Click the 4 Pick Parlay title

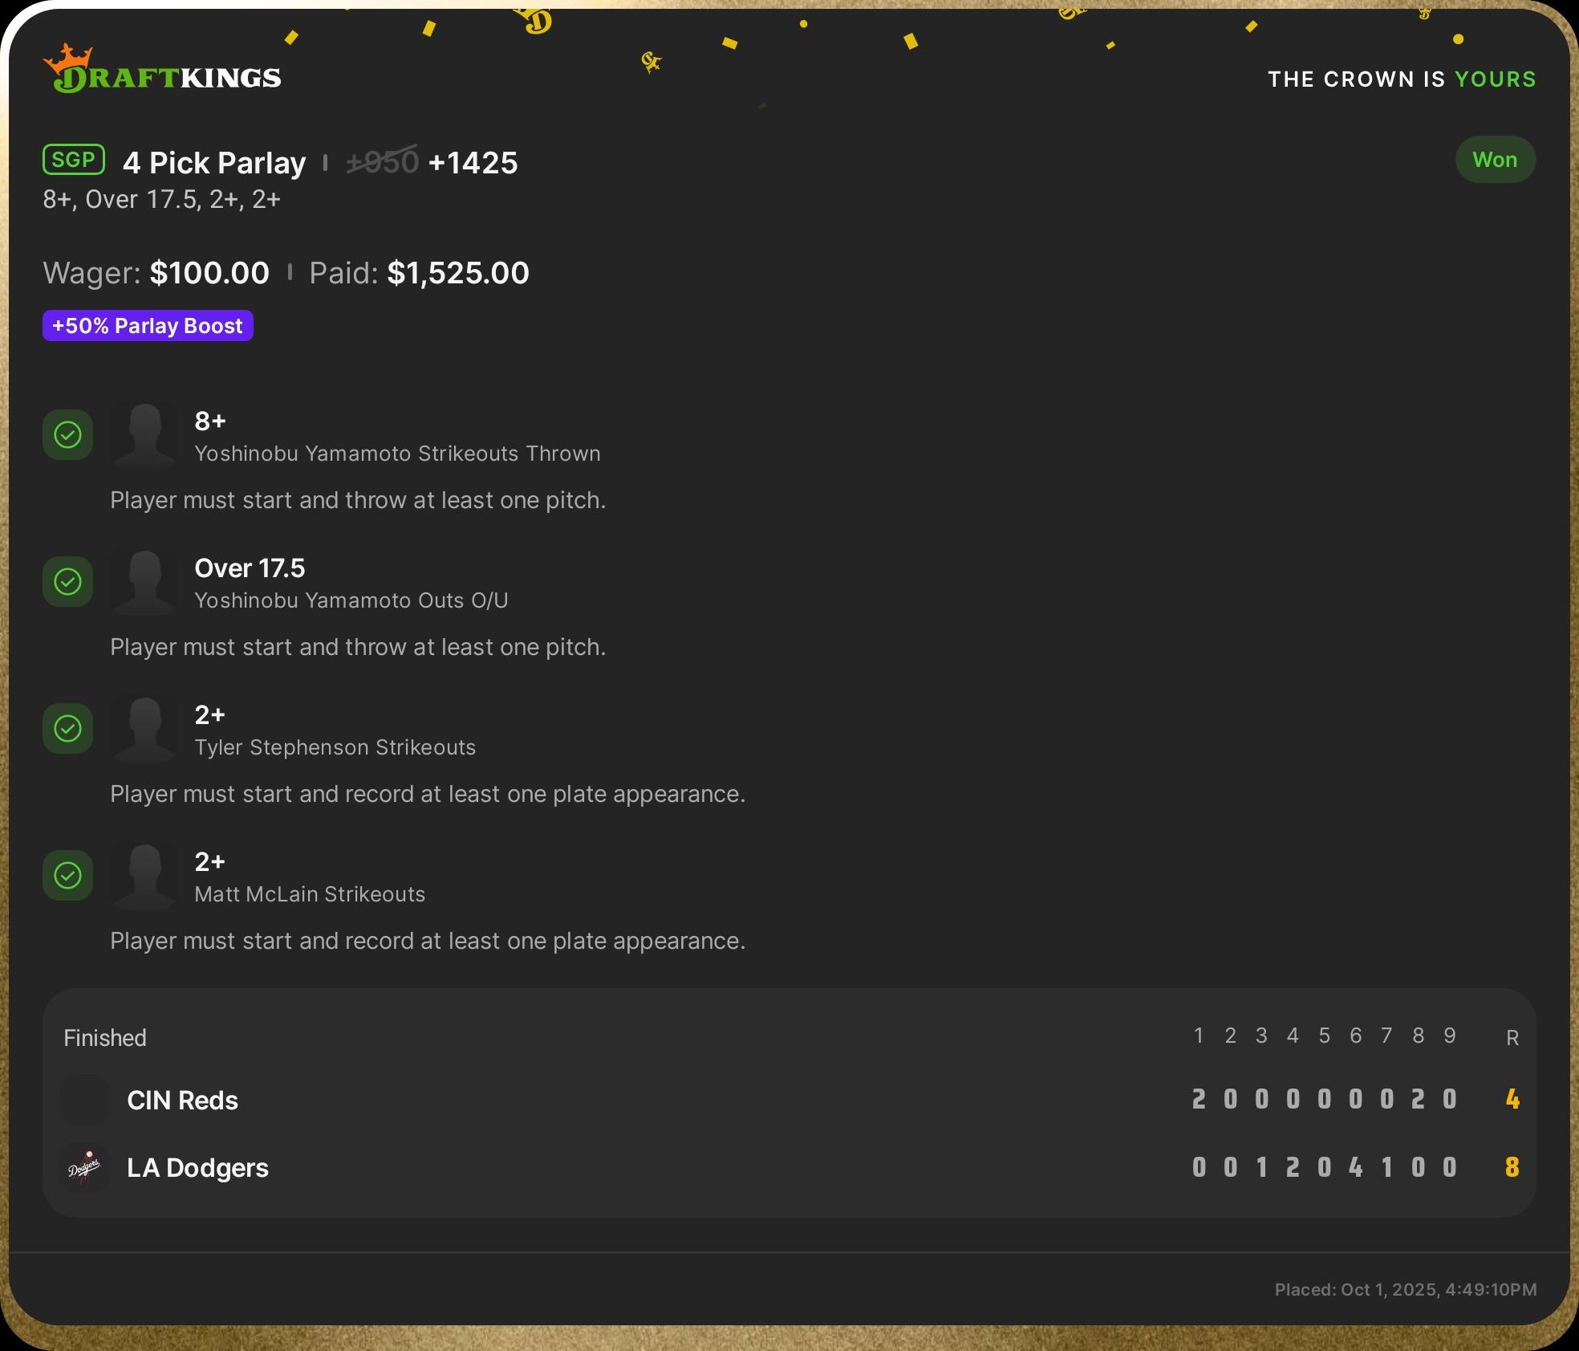[x=214, y=163]
